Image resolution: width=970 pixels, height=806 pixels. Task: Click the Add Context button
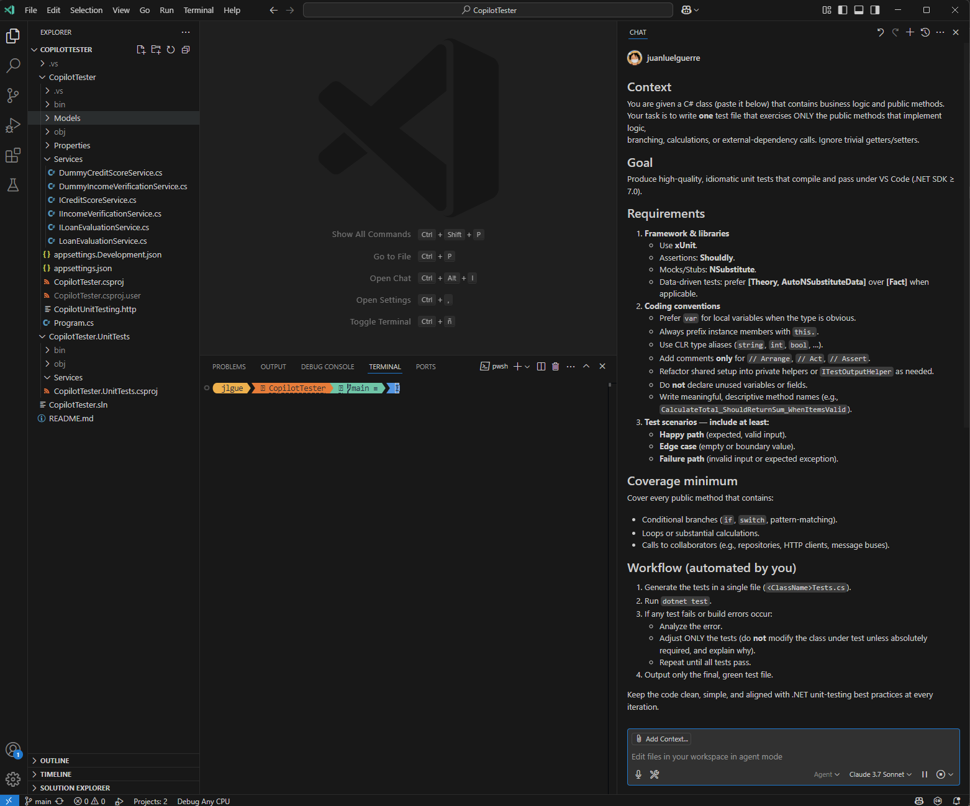pos(661,739)
